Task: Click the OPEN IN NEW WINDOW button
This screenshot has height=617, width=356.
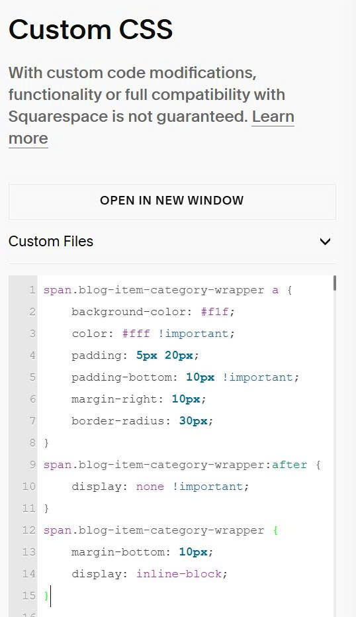Action: (172, 201)
